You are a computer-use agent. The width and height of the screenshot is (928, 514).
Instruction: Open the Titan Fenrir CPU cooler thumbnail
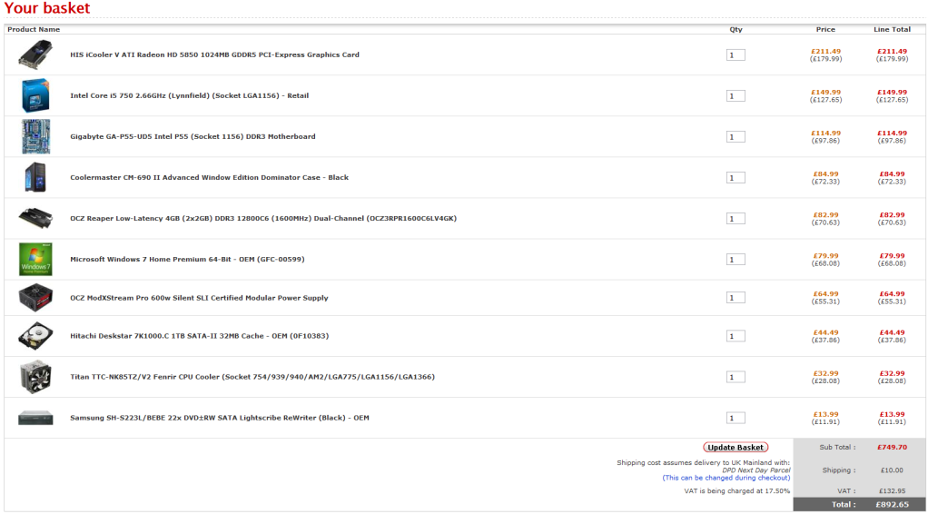pyautogui.click(x=35, y=377)
